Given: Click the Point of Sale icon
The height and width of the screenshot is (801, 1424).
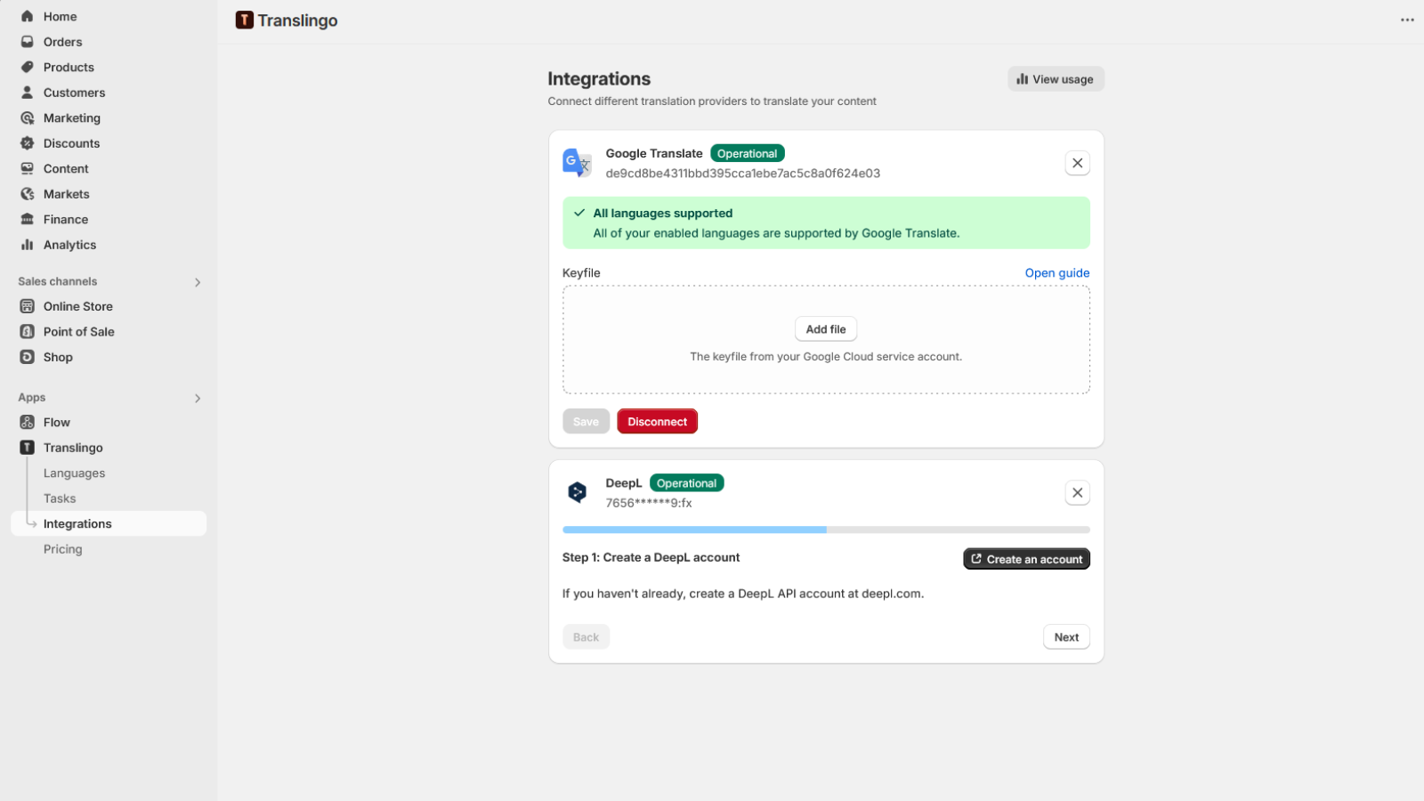Looking at the screenshot, I should coord(28,331).
